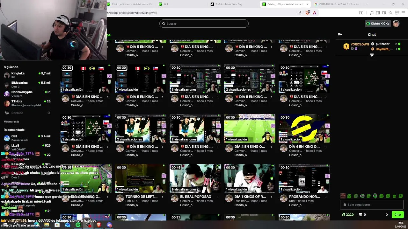Open Kingteka channel in Siguiendo list

pyautogui.click(x=27, y=75)
